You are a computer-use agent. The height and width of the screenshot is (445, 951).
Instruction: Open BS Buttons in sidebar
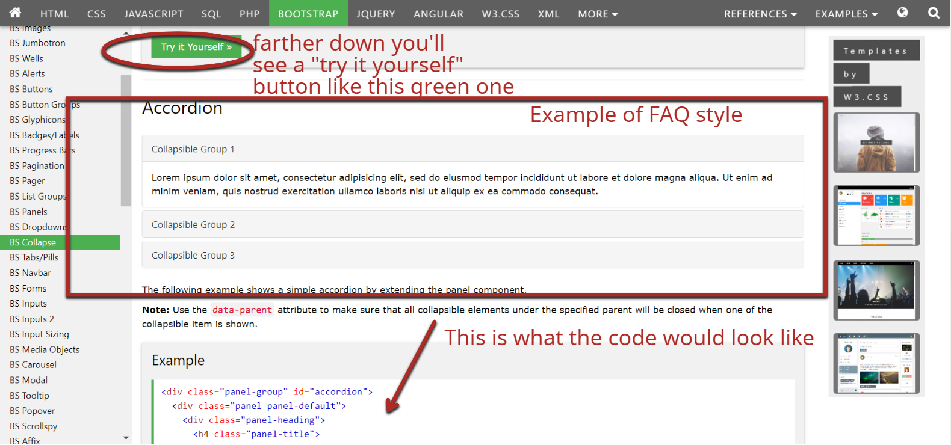point(31,89)
